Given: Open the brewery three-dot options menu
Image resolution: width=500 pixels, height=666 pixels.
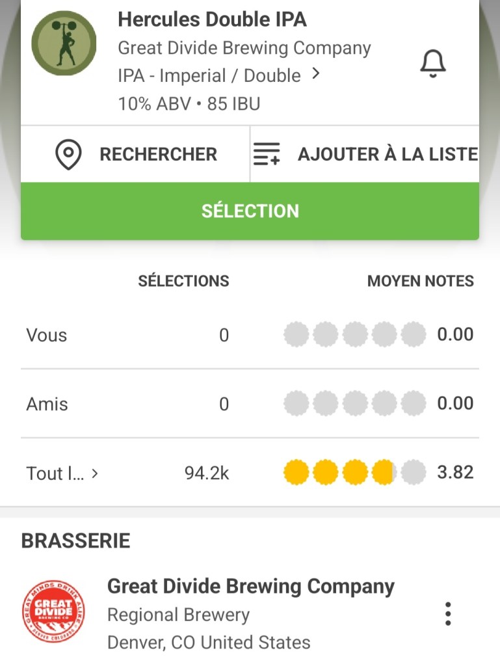Looking at the screenshot, I should [447, 613].
